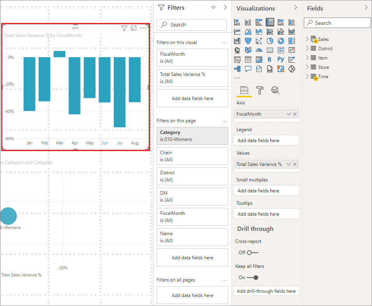Open the Analytics tab in Visualizations pane

point(275,90)
